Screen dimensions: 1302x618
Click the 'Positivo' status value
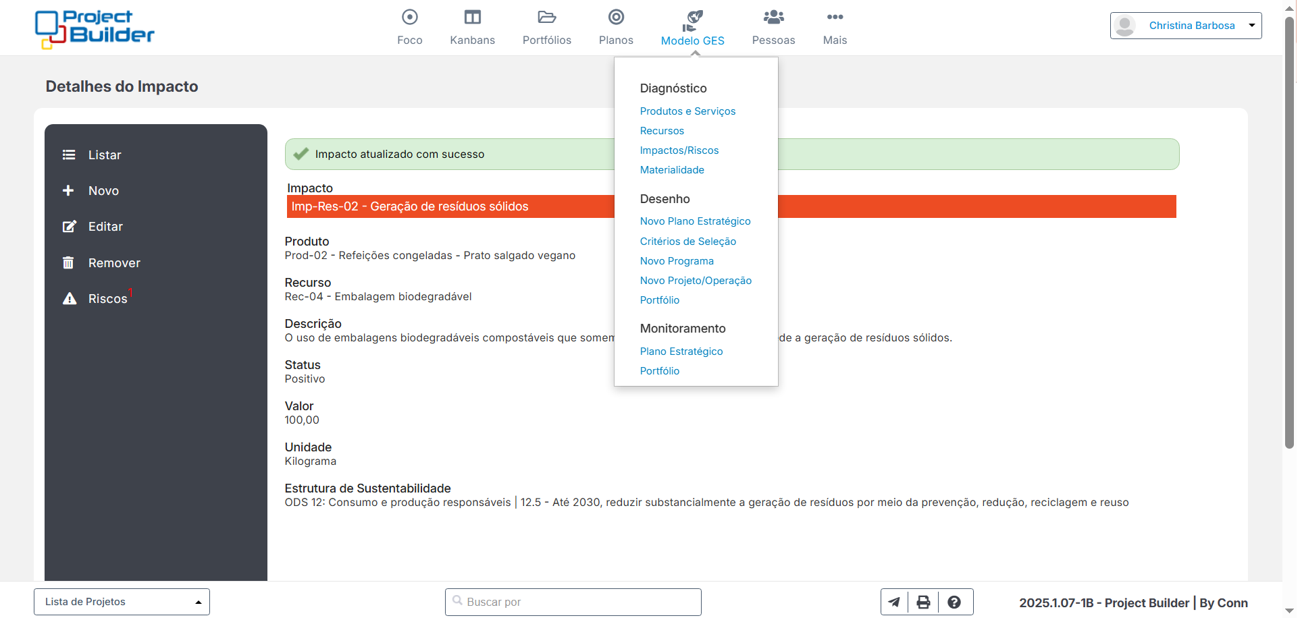click(305, 379)
